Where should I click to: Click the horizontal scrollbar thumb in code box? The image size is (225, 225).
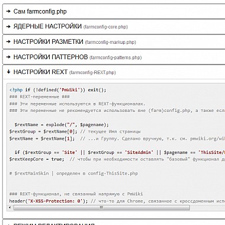(x=101, y=208)
